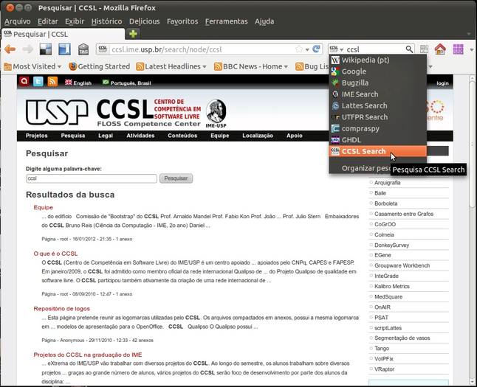Choose Wikipedia (pt) search engine

coord(377,60)
